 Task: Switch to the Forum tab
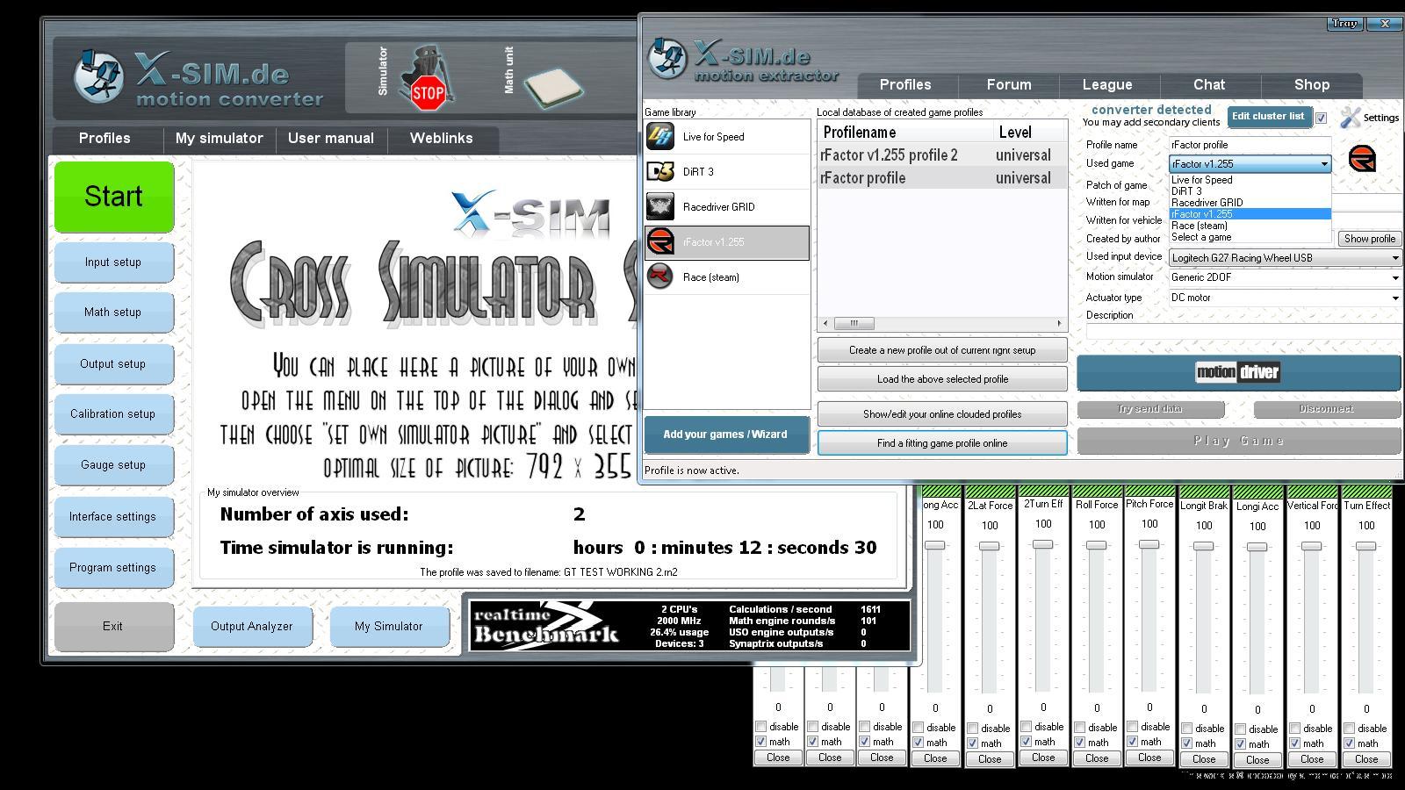click(1008, 85)
